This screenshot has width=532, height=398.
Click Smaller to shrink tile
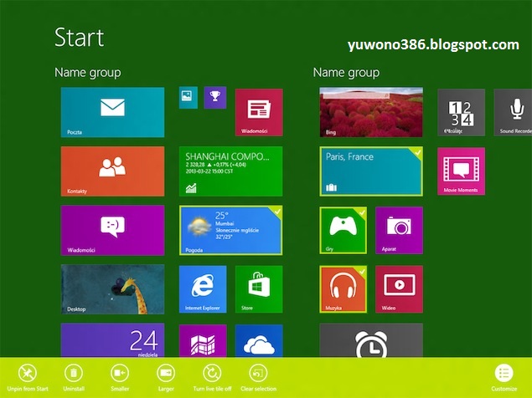120,378
